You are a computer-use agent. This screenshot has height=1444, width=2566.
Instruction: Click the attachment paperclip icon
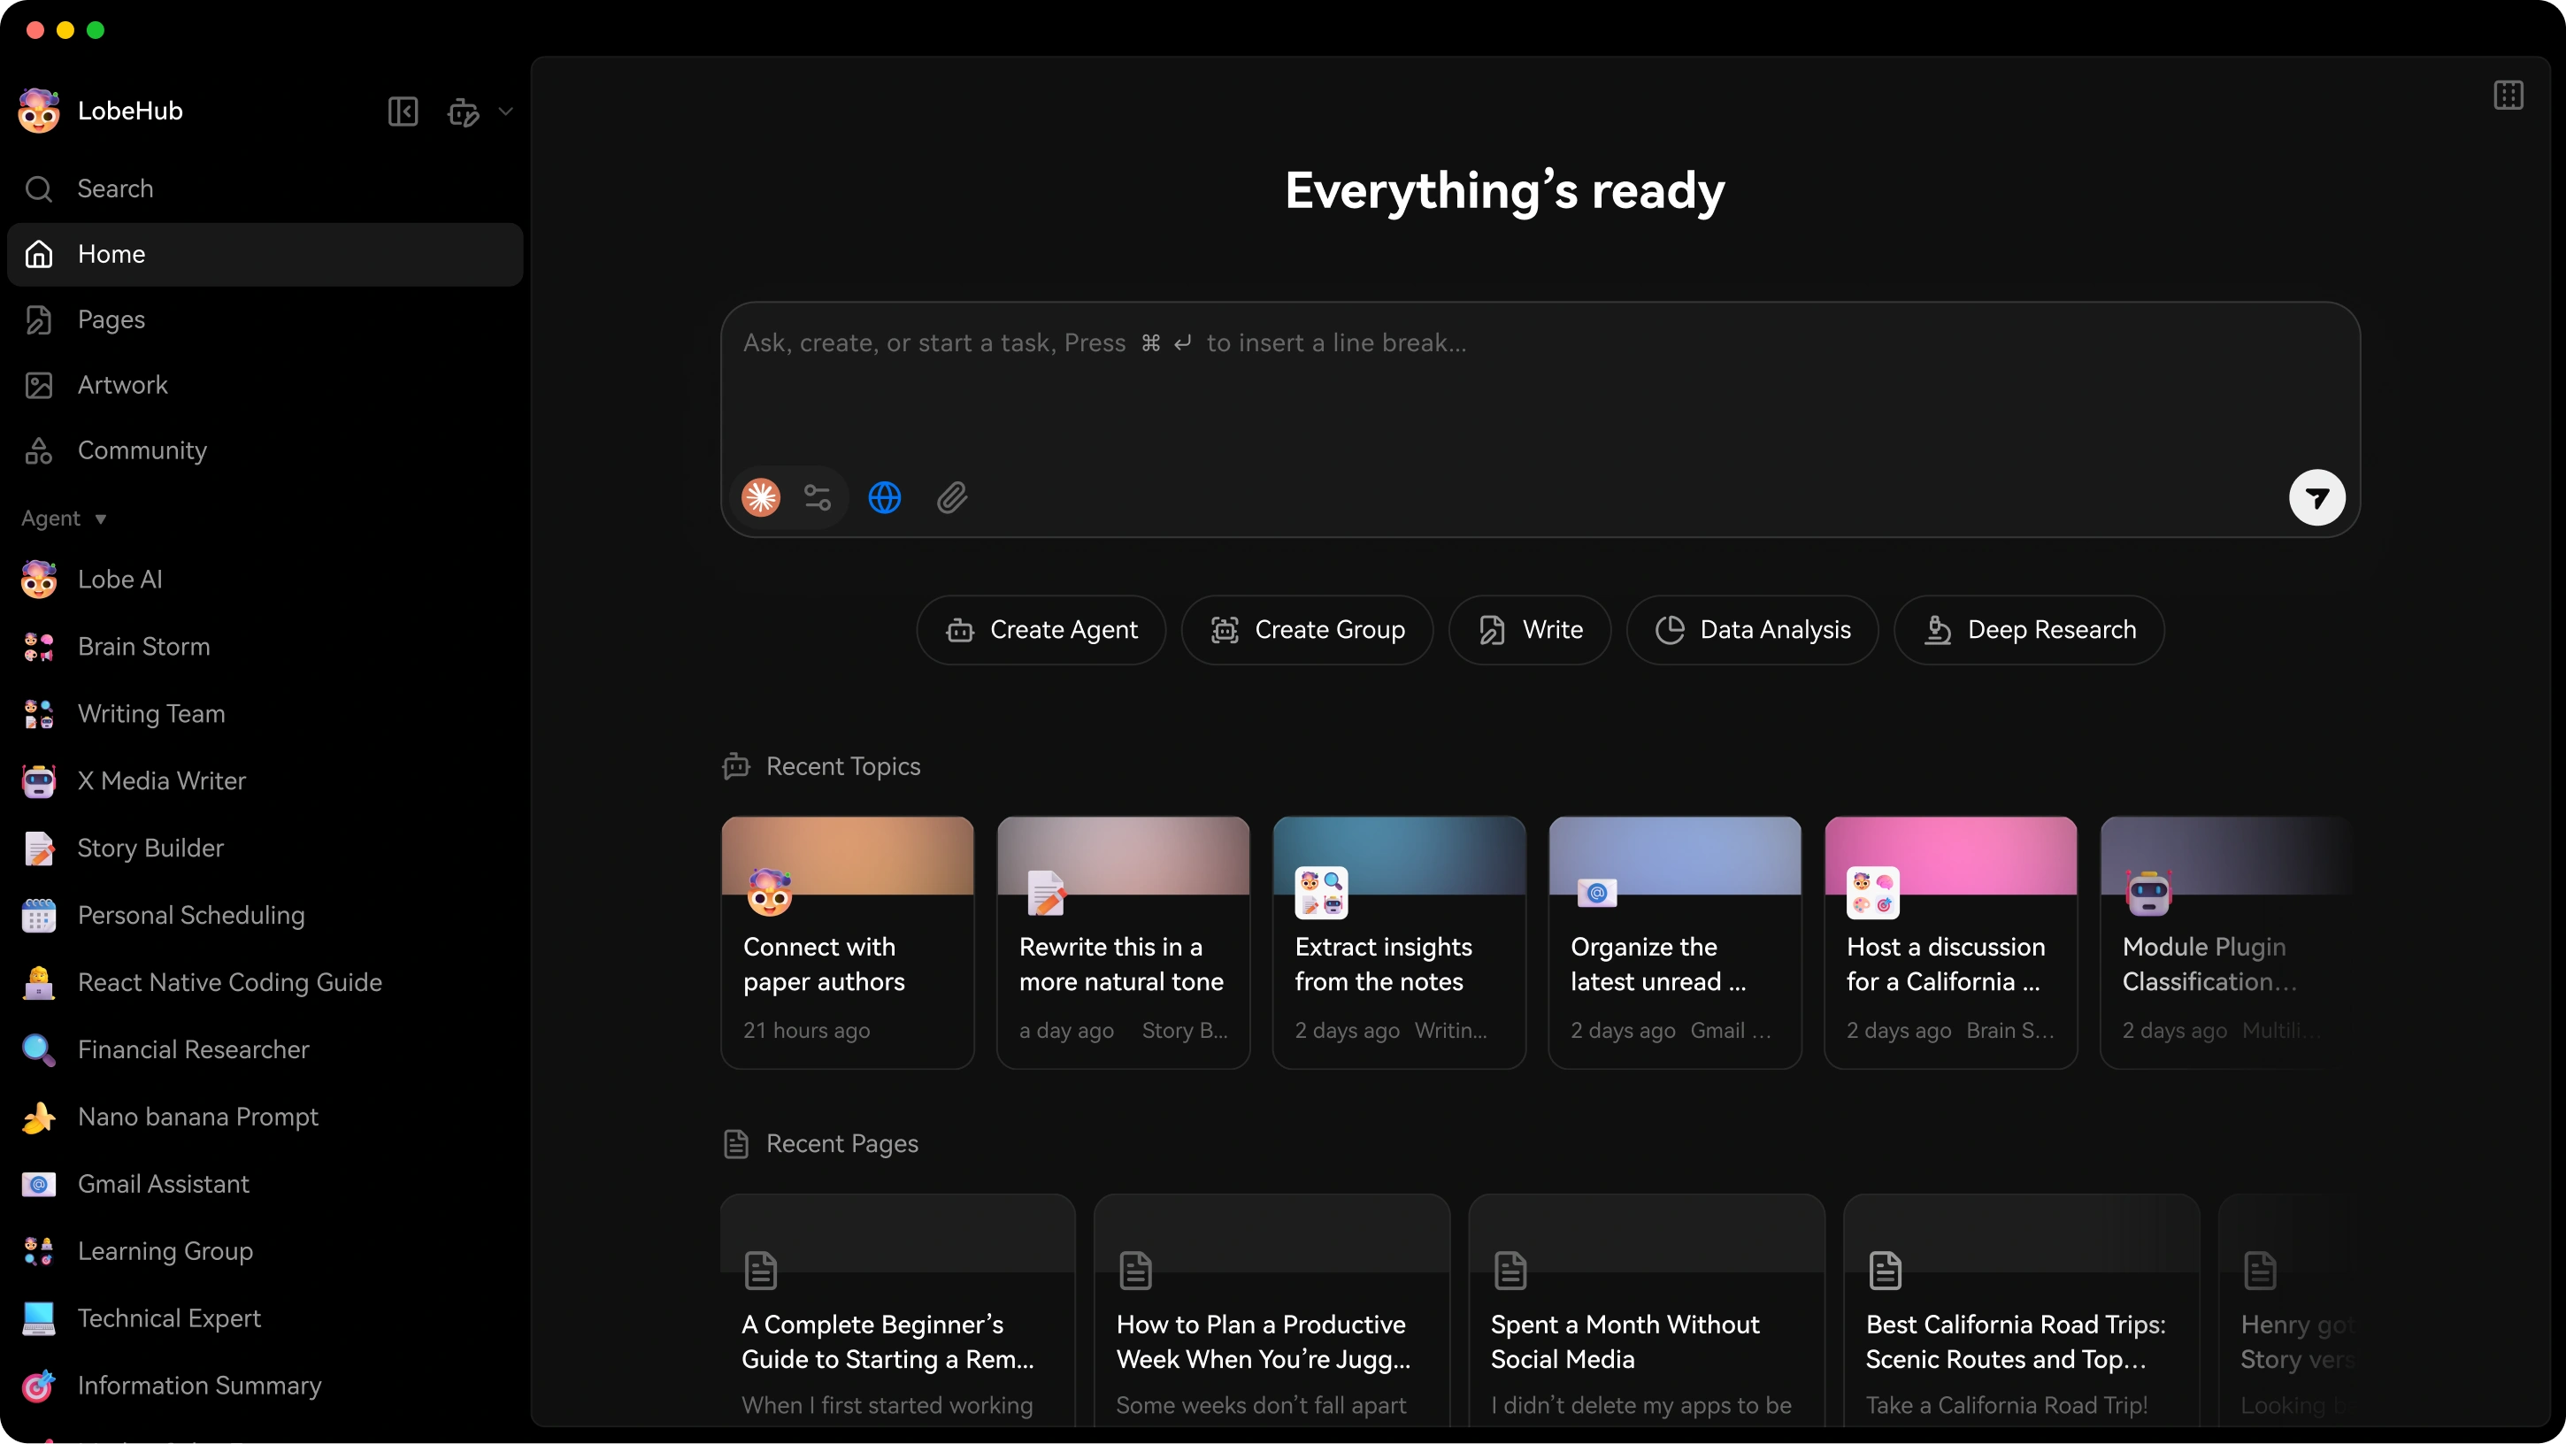pyautogui.click(x=951, y=497)
